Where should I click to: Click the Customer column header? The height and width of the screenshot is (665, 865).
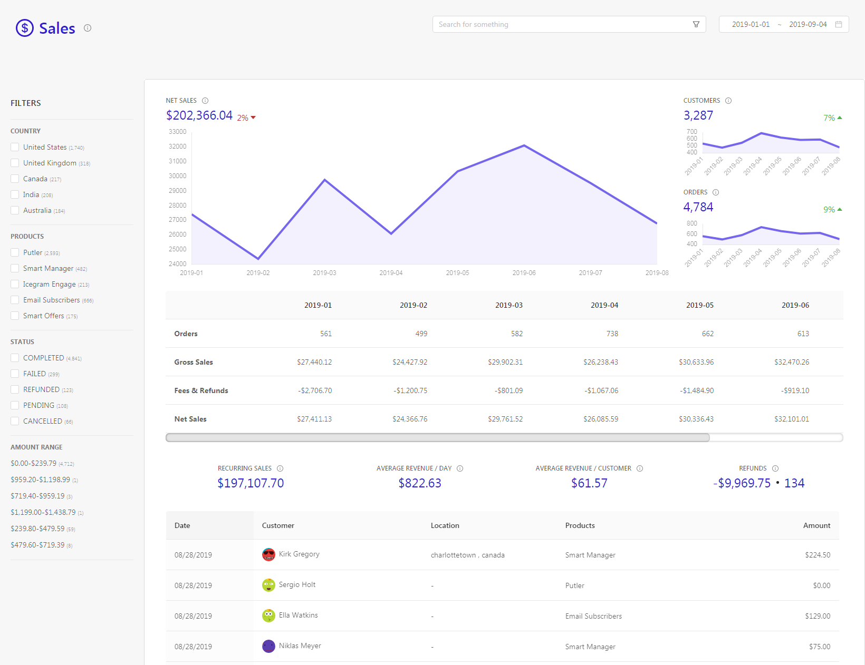pos(278,525)
